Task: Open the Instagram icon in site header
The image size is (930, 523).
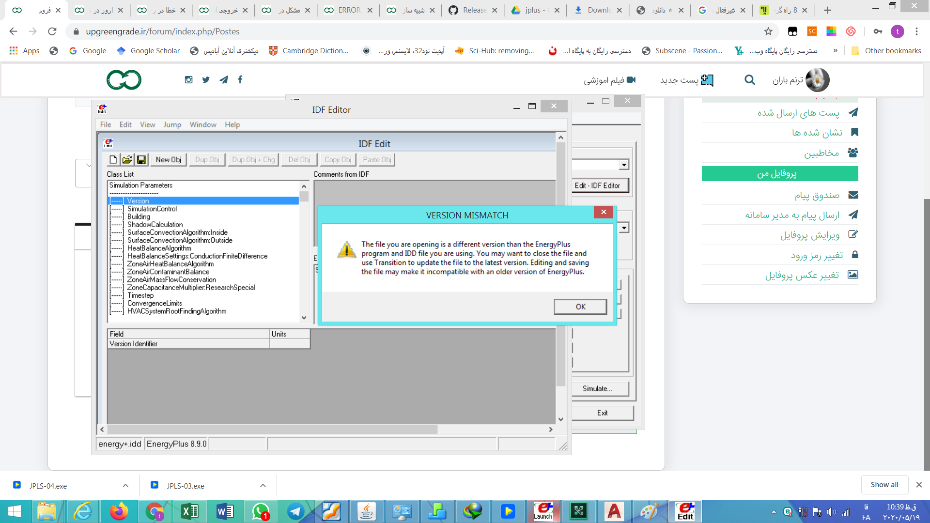Action: tap(189, 80)
